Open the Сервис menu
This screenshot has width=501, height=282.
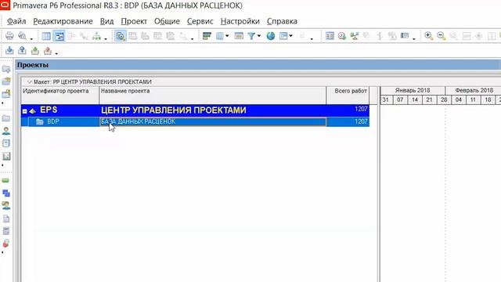click(200, 21)
